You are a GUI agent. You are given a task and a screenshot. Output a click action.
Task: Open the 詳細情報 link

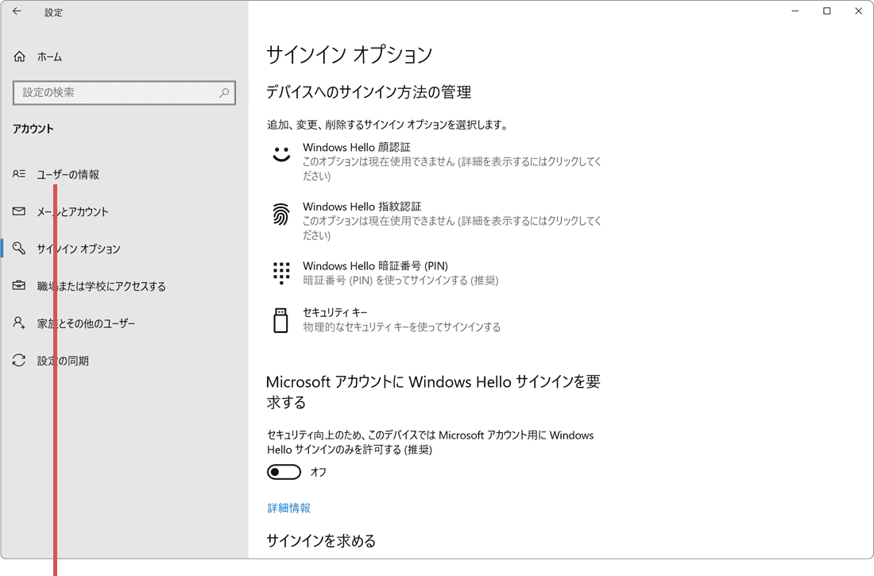288,508
